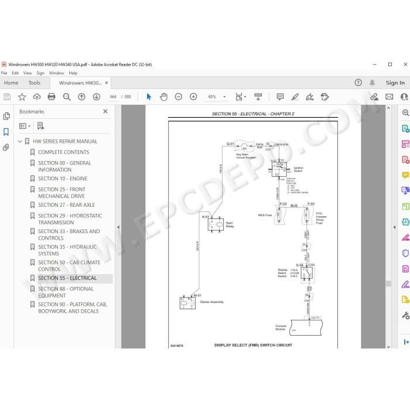Toggle scrolling/read mode icon
The image size is (410, 410).
coord(258,97)
